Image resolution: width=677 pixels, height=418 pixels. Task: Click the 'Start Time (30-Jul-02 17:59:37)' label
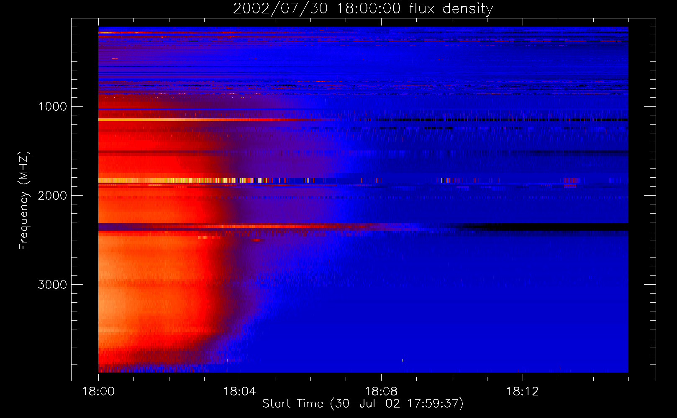click(x=363, y=404)
